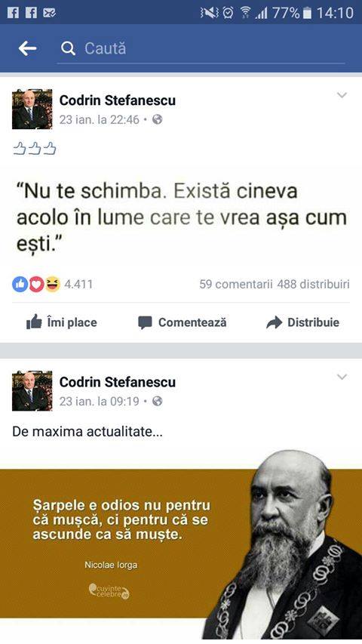This screenshot has width=362, height=644.
Task: Tap public globe icon on 22:46 post
Action: tap(157, 119)
